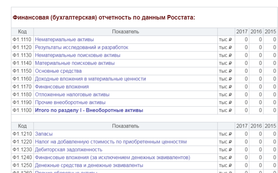Open Прочие внеоборотные активы link
This screenshot has width=278, height=173.
click(x=70, y=102)
